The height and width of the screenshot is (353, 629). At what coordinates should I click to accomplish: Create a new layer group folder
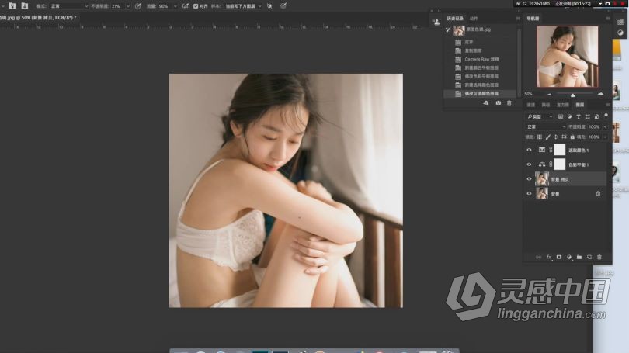click(579, 257)
